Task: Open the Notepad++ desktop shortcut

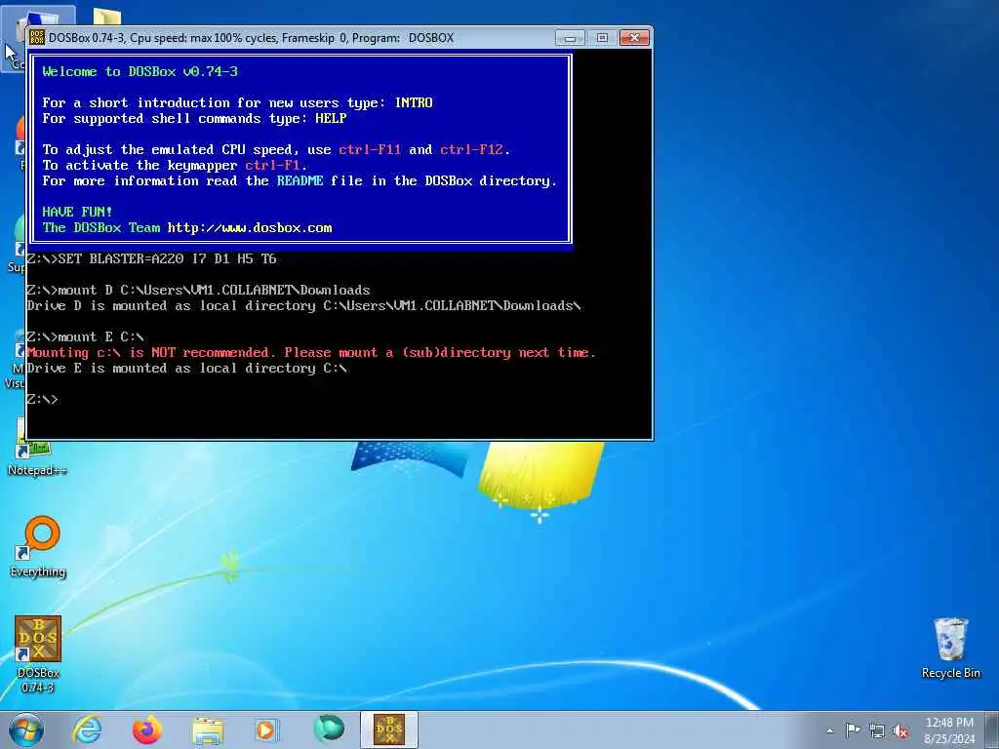Action: point(37,449)
